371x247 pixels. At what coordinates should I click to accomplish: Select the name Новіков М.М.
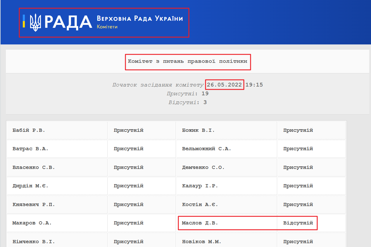pos(201,241)
